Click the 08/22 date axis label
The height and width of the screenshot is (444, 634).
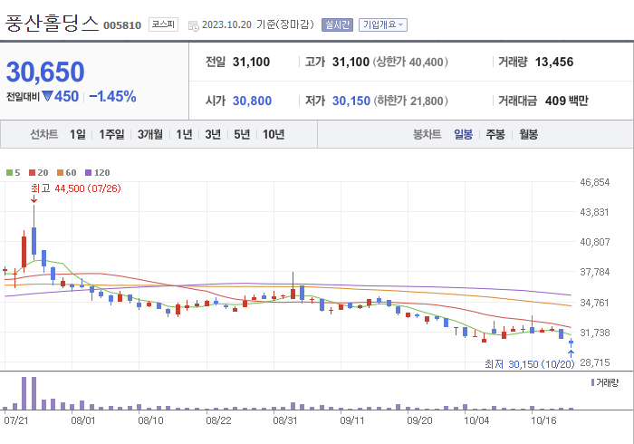(x=219, y=420)
